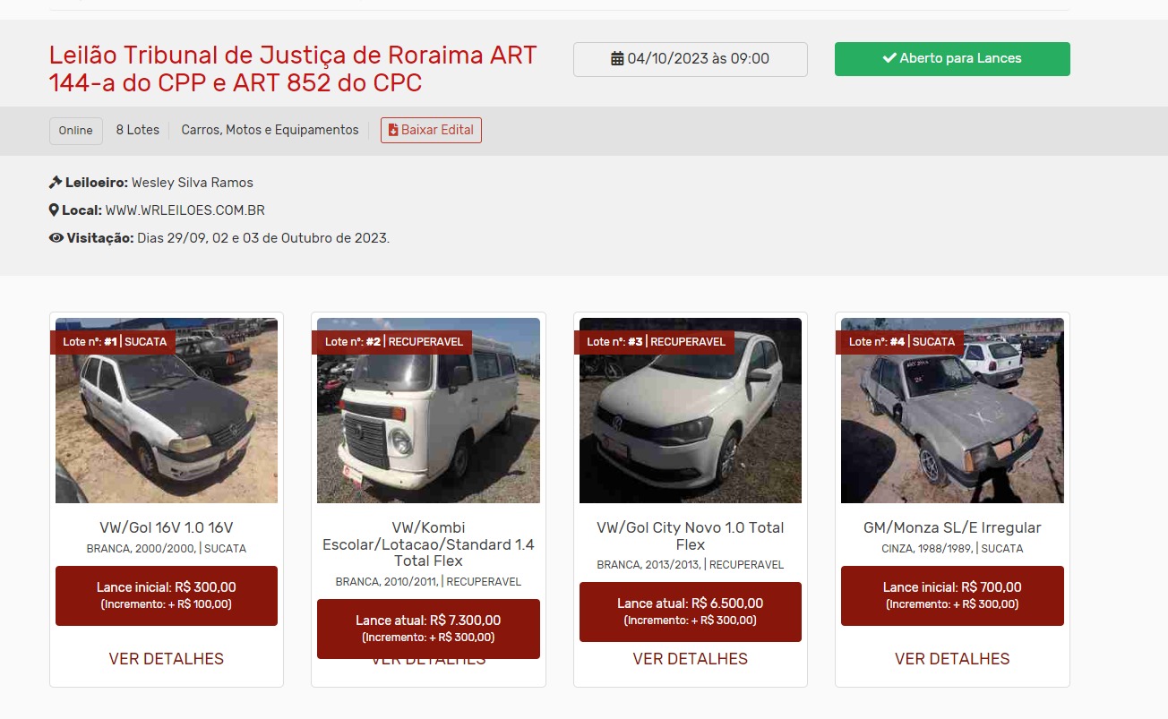Open VER DETALHES for VW/Gol City Novo
The height and width of the screenshot is (719, 1168).
pyautogui.click(x=691, y=659)
